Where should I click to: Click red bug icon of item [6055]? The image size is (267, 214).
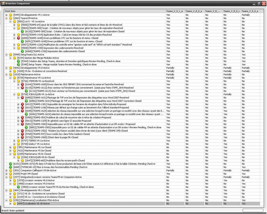pyautogui.click(x=22, y=98)
